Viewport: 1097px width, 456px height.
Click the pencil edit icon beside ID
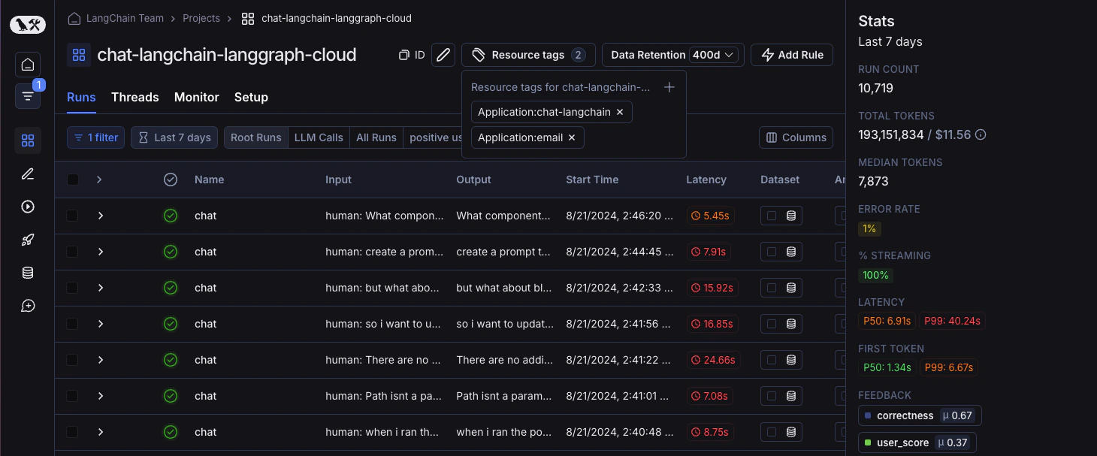point(443,55)
